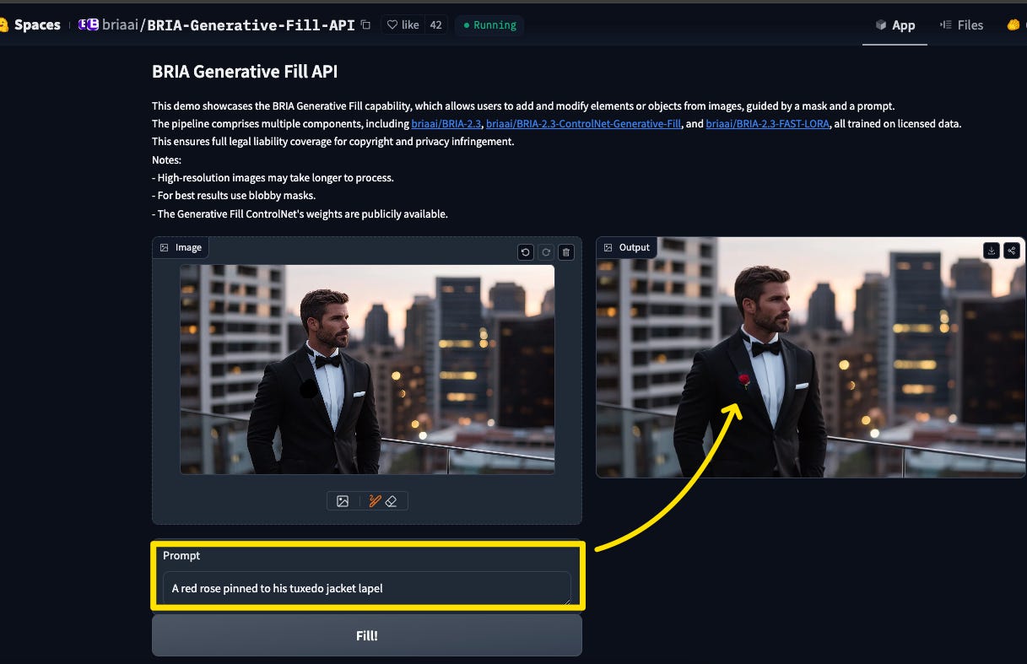Like this Space

point(403,25)
